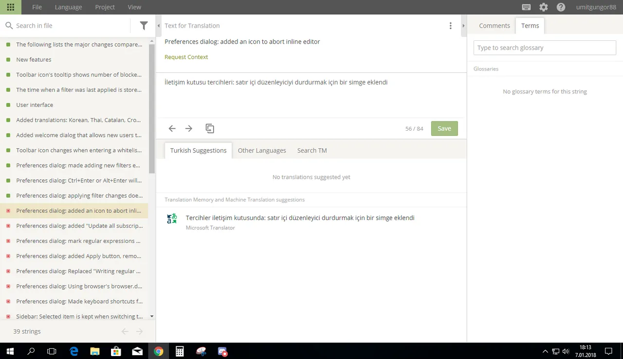Select the Search TM tab
This screenshot has width=623, height=359.
(x=312, y=151)
